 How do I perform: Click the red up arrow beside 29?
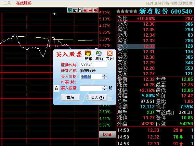[x=181, y=130]
